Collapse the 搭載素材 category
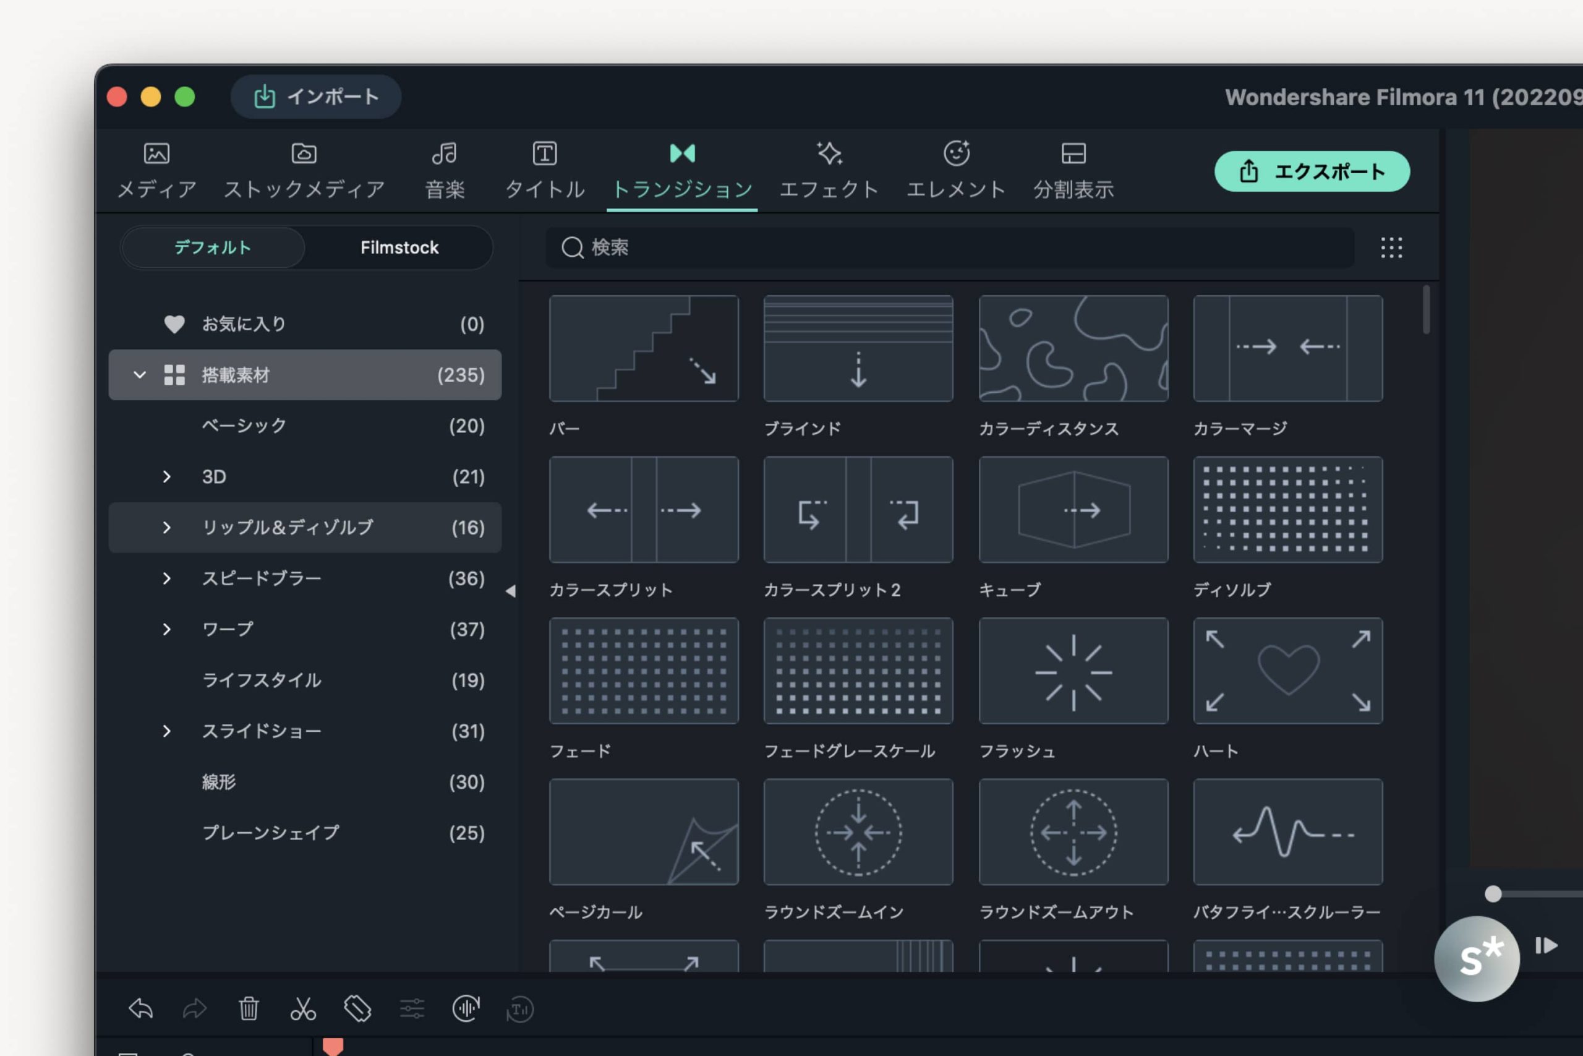Screen dimensions: 1583x1056 click(139, 374)
